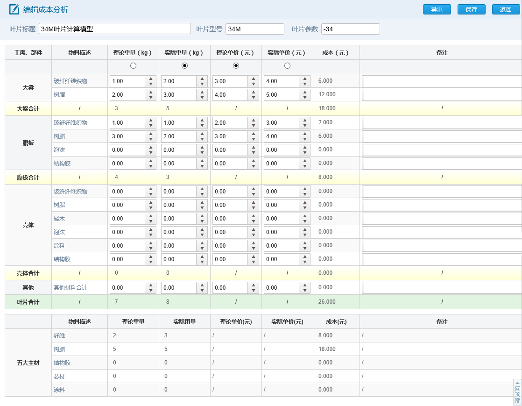Select the 实际单价 radio button
Screen dimensions: 522x406
coord(287,65)
